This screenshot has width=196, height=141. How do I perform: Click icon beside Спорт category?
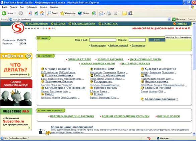coord(43,94)
